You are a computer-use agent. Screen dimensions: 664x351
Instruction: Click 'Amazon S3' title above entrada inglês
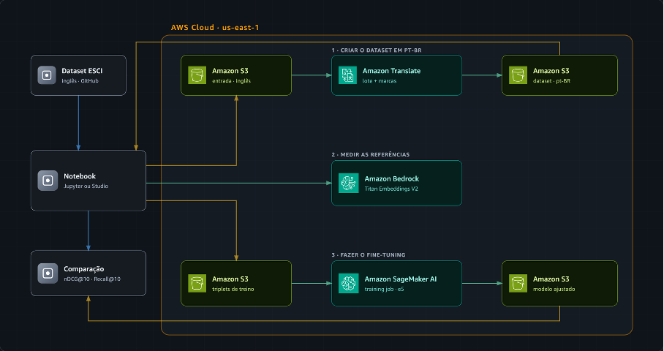tap(230, 71)
